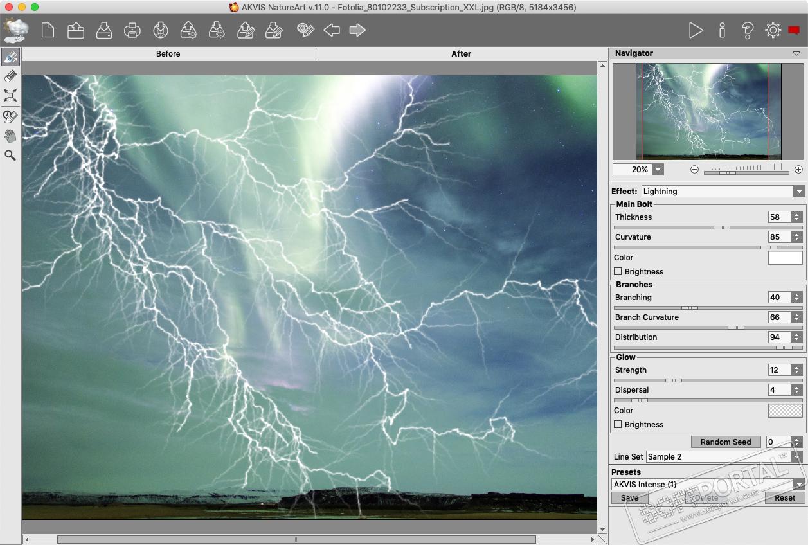Enable Brightness checkbox under Main Bolt
Screen dimensions: 808x545
pyautogui.click(x=618, y=272)
